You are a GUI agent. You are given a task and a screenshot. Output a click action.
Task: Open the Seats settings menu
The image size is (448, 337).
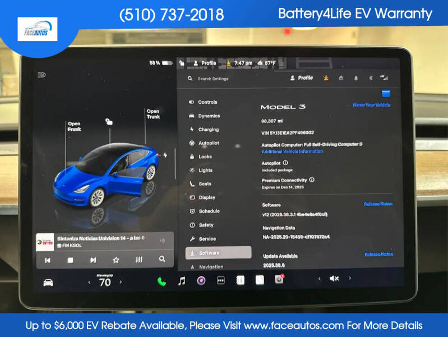coord(201,184)
